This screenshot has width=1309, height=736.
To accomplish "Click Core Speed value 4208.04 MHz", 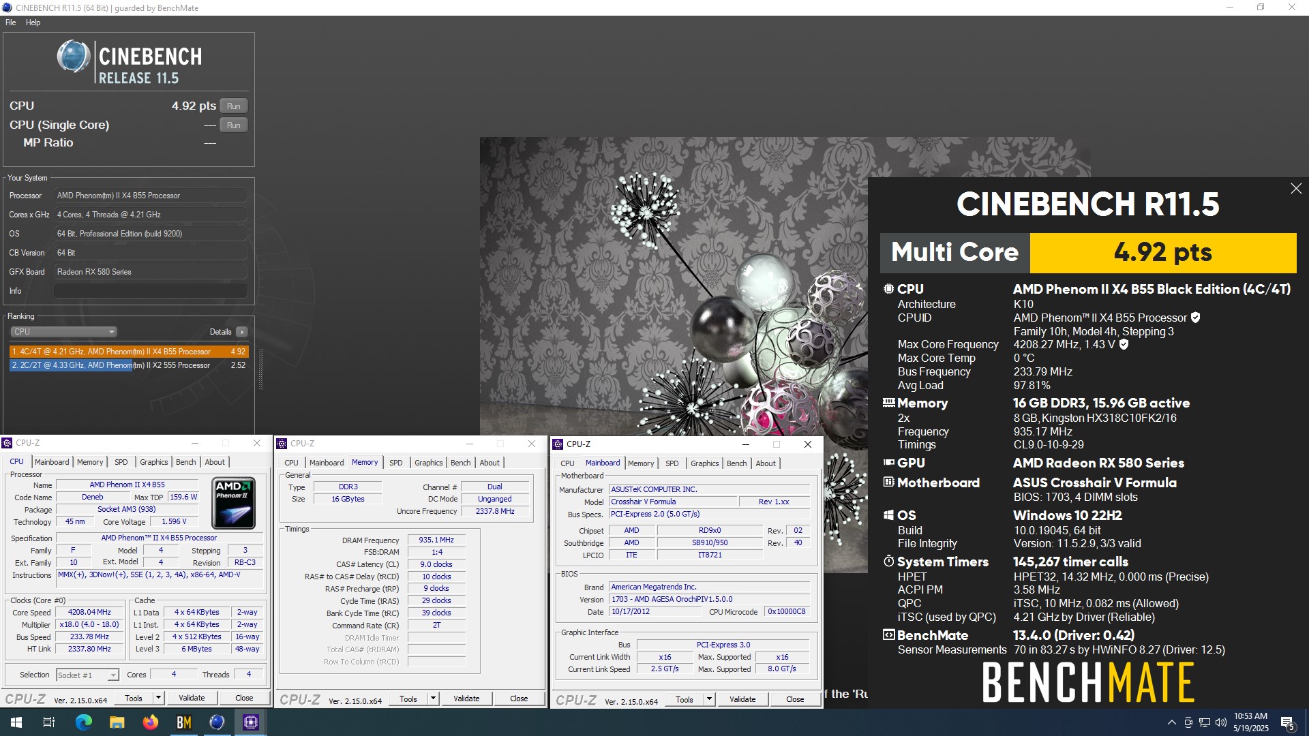I will point(89,613).
